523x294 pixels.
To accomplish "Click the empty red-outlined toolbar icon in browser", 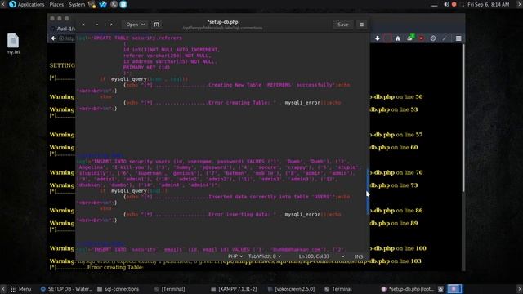I will point(387,38).
